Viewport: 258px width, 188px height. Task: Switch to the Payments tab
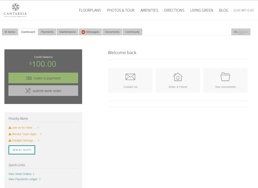click(x=47, y=32)
